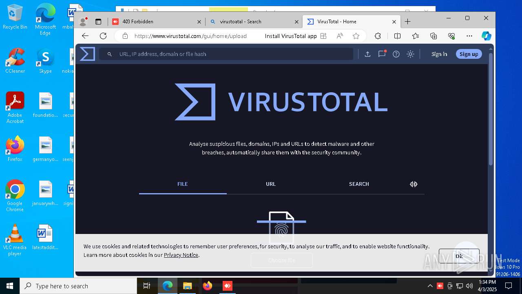Open the Favorites list icon
The image size is (522, 294).
click(415, 36)
